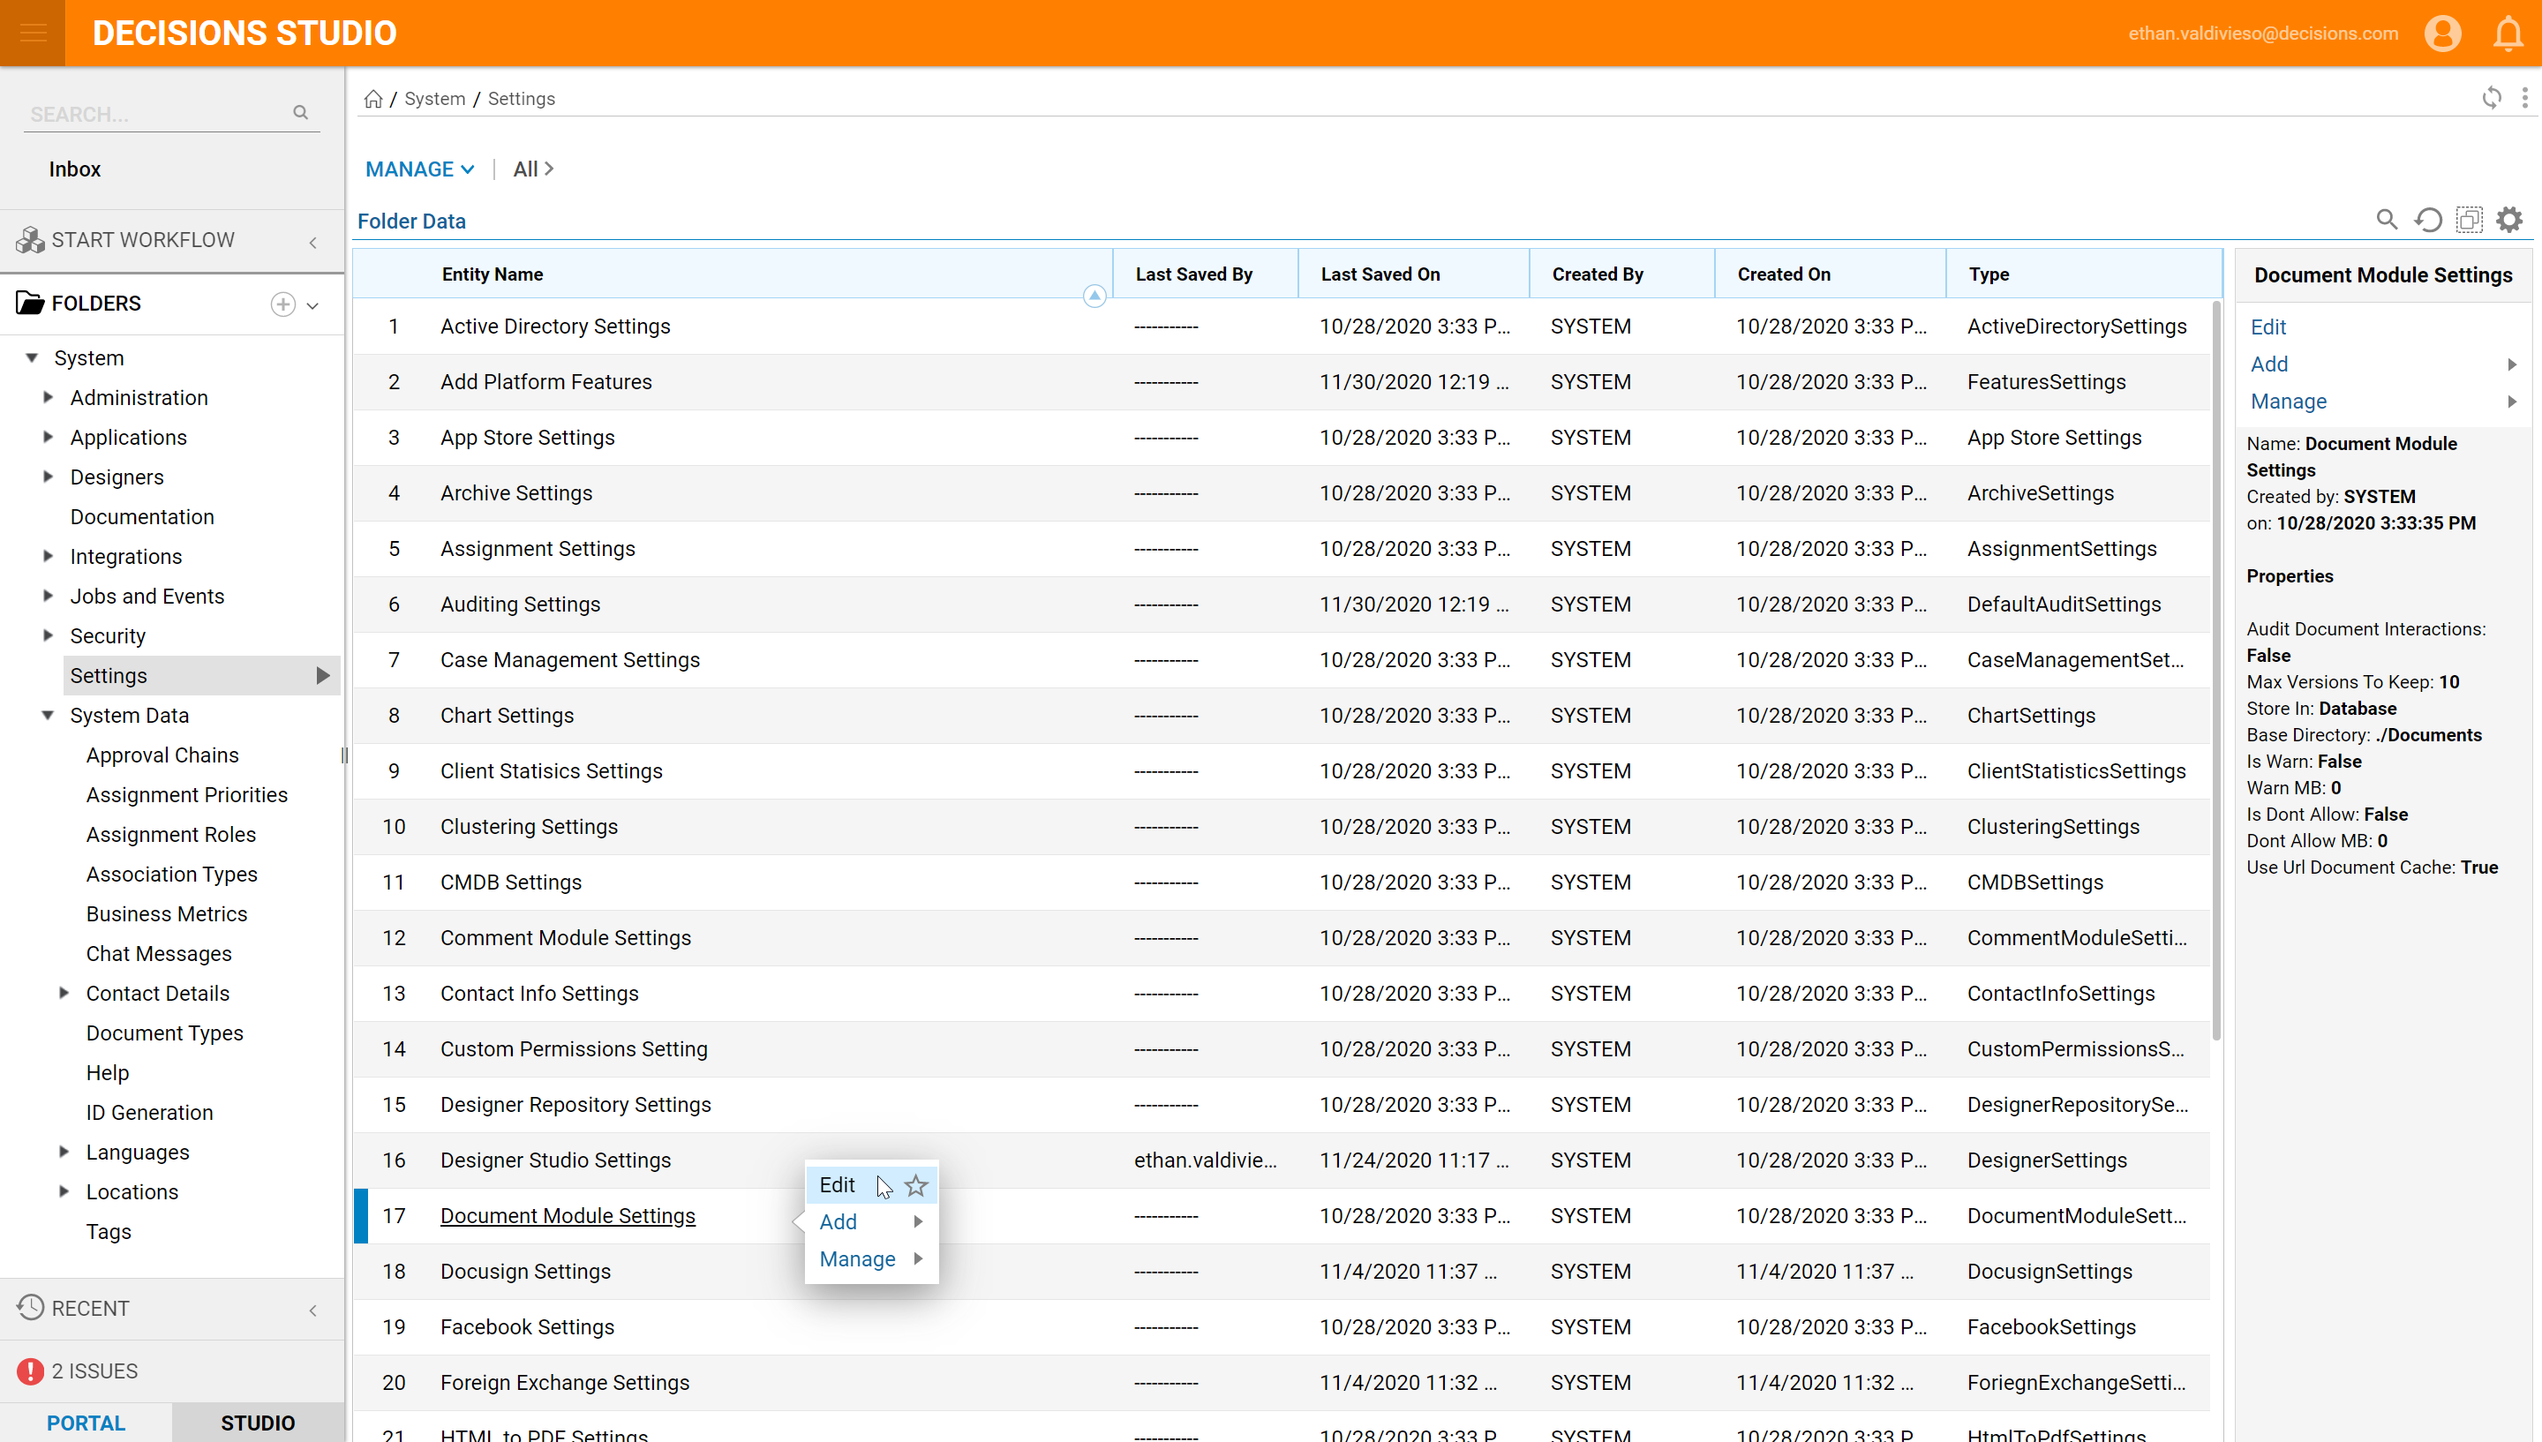Expand the Integrations folder

[x=48, y=556]
